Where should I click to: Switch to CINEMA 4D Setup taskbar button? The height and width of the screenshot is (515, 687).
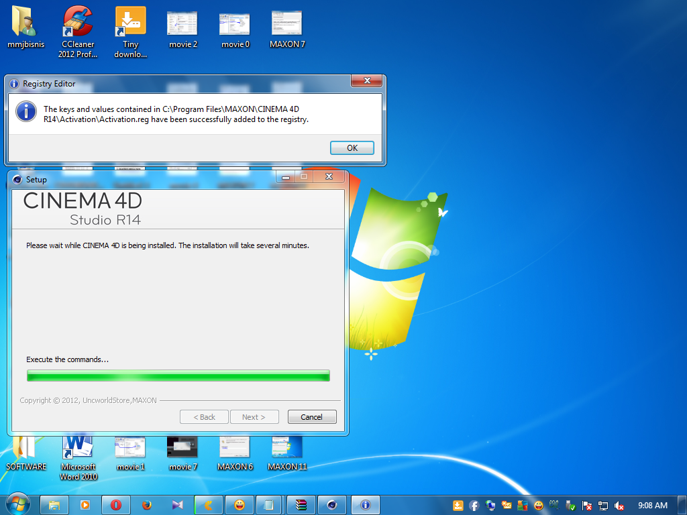click(331, 506)
